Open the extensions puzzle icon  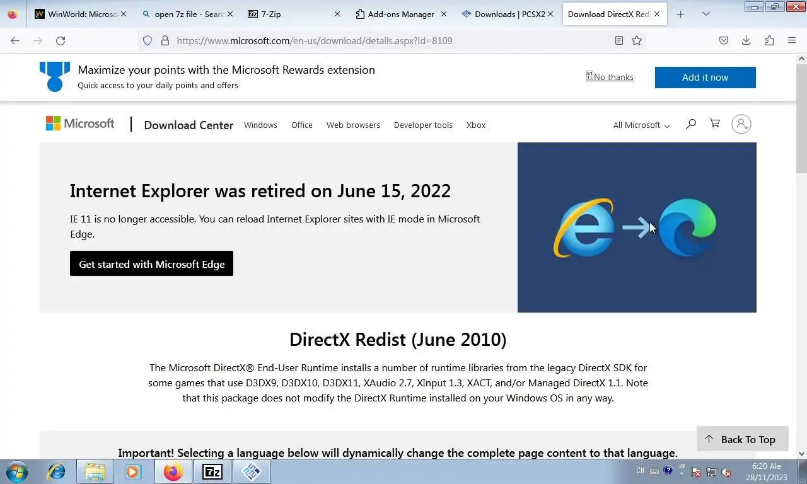click(x=769, y=40)
